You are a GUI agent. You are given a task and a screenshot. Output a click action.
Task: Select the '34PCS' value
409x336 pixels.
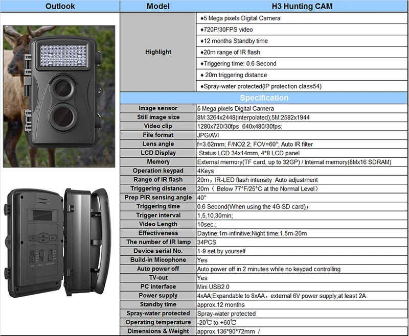pos(207,242)
